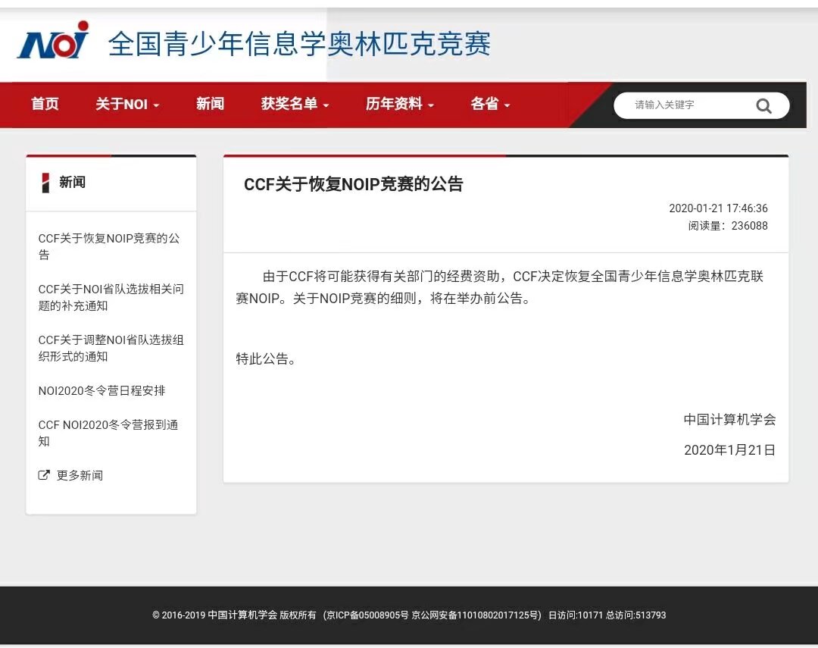Open CCF NOI2020冬令营报到通知 link
The height and width of the screenshot is (648, 818).
tap(108, 433)
